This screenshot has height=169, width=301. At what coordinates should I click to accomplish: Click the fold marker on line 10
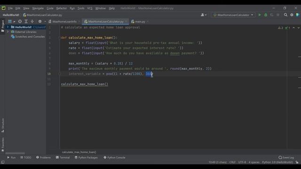(59, 74)
